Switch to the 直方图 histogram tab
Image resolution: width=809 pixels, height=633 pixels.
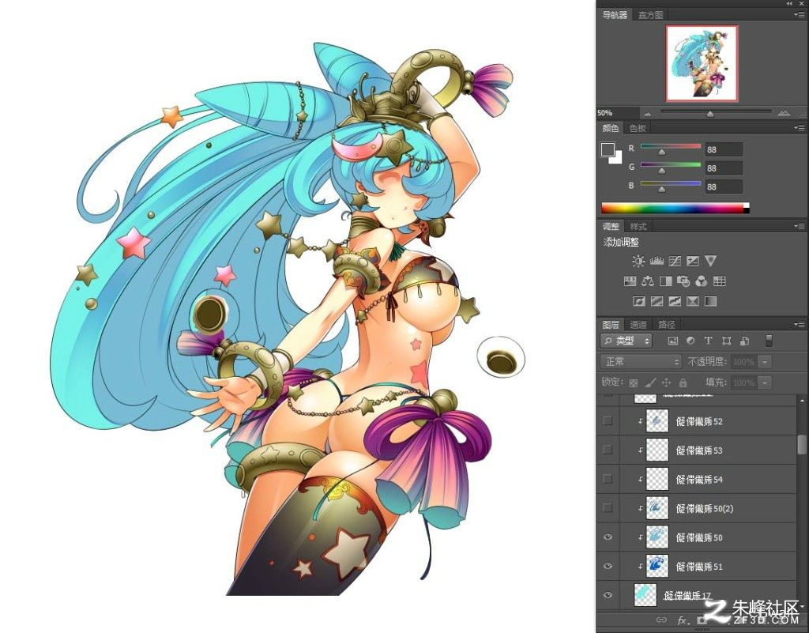tap(650, 15)
